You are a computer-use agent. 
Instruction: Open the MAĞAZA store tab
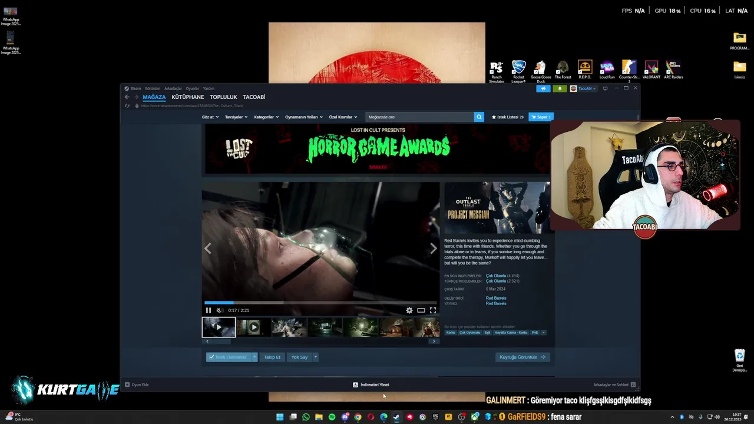(x=154, y=97)
